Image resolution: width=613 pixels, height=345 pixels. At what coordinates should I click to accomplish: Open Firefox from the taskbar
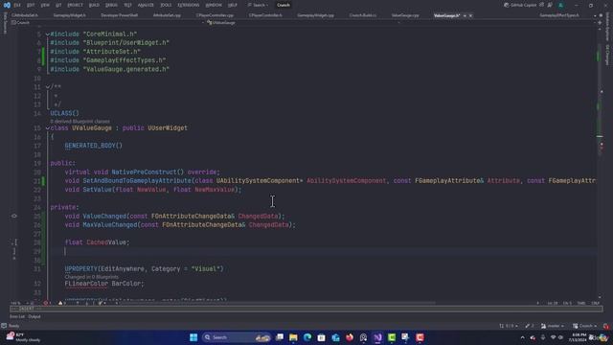(x=350, y=337)
